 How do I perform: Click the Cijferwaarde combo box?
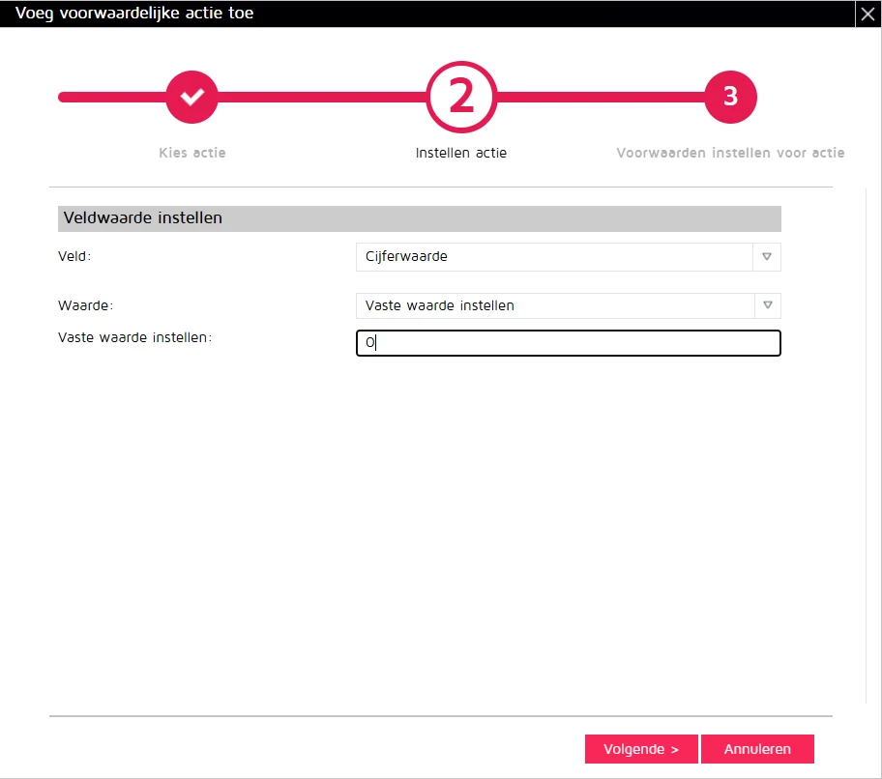pos(568,257)
